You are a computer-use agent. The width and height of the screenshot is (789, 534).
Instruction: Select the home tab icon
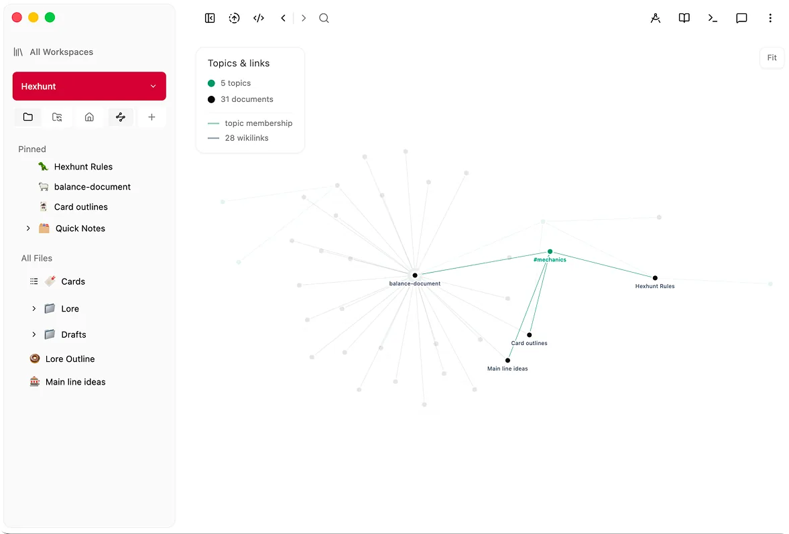[89, 117]
